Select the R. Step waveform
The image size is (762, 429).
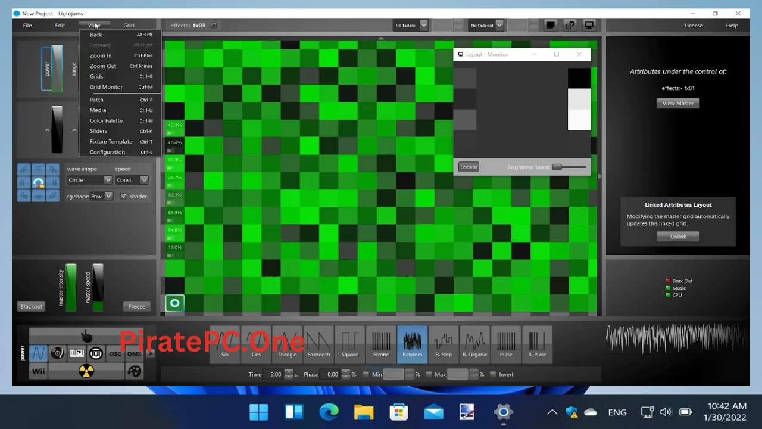444,344
